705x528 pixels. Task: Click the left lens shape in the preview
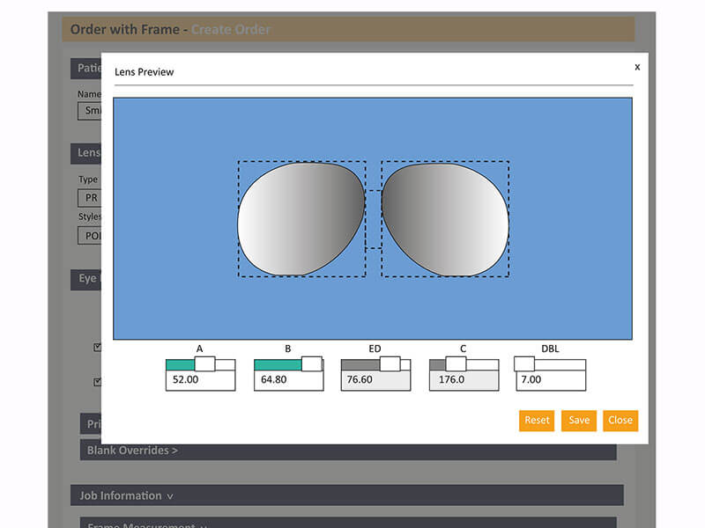pos(300,218)
